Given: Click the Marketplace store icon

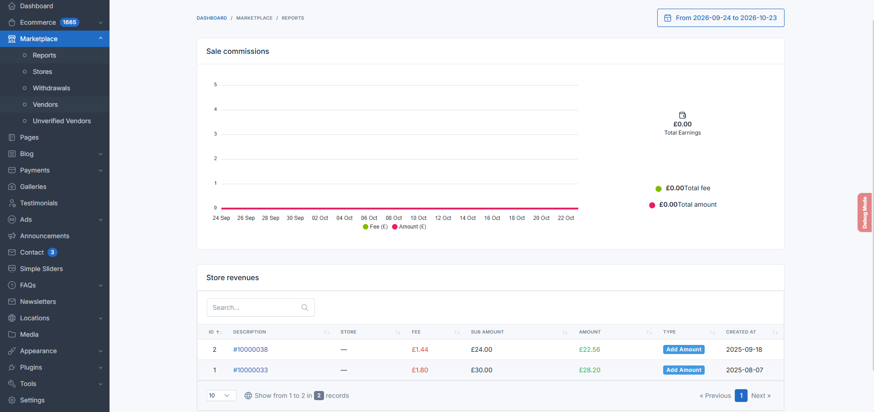Looking at the screenshot, I should [12, 39].
